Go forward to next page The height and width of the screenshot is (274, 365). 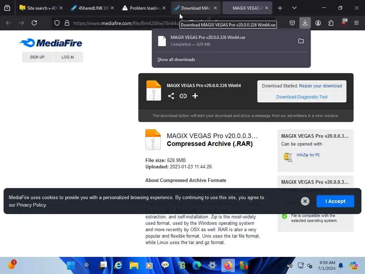pos(21,23)
